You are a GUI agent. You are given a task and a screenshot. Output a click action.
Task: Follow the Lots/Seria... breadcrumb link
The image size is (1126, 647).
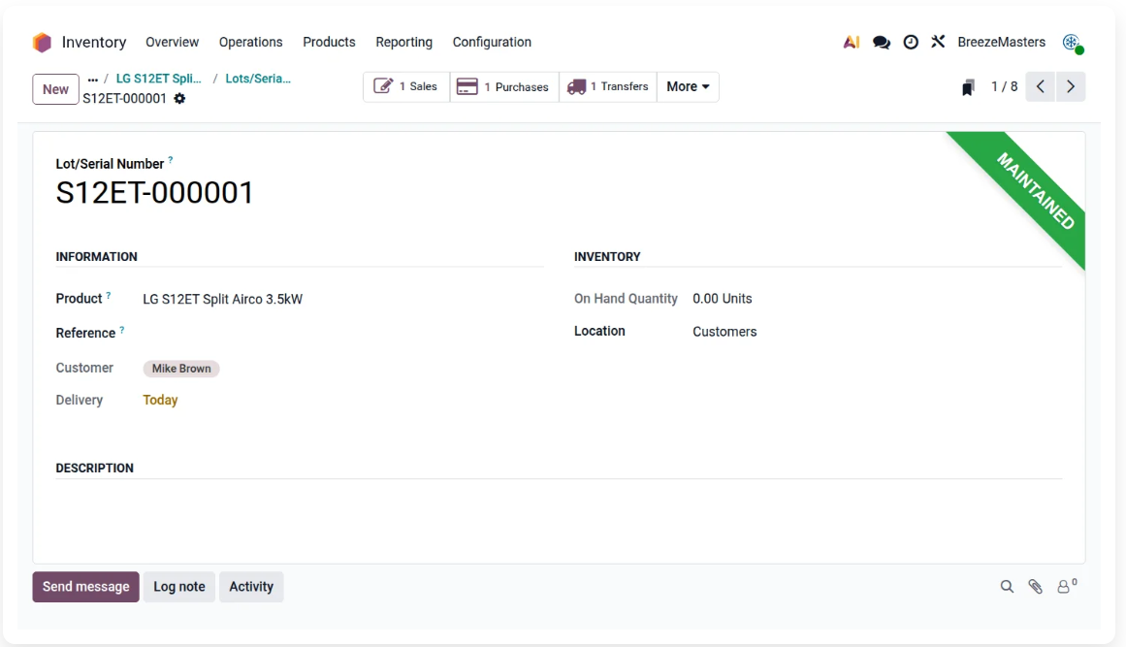(x=258, y=79)
